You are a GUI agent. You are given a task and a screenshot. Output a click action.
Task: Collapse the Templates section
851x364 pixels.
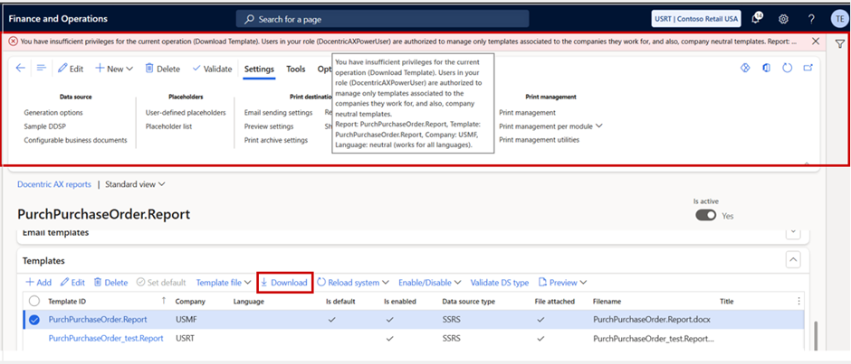click(794, 260)
